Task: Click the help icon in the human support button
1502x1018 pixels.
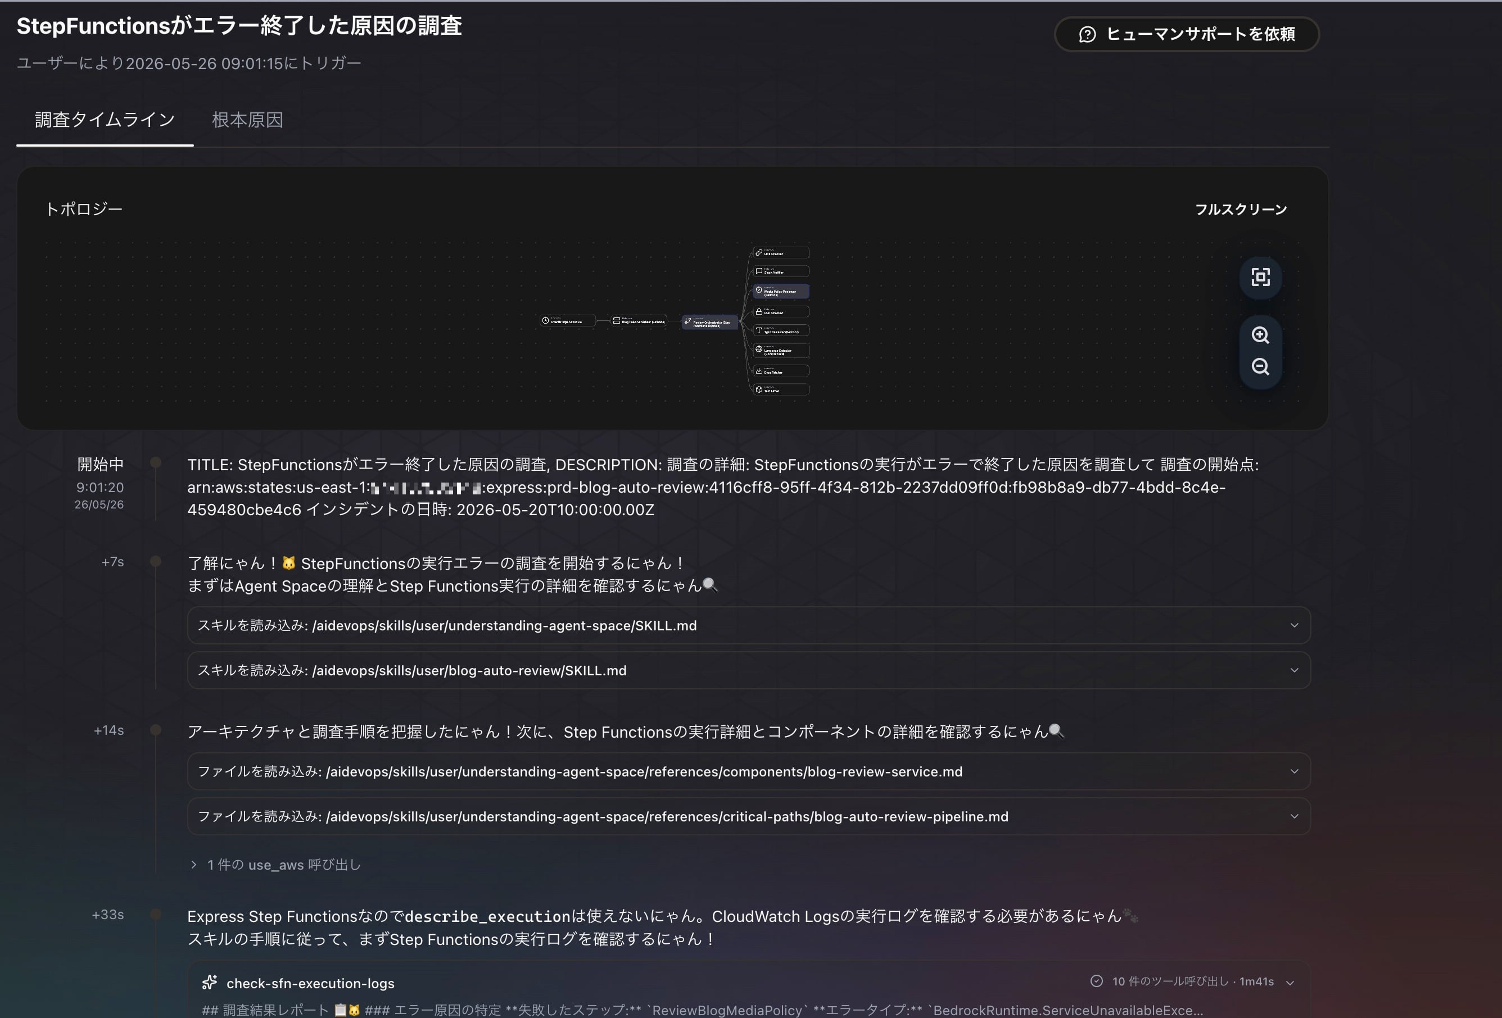Action: click(x=1087, y=34)
